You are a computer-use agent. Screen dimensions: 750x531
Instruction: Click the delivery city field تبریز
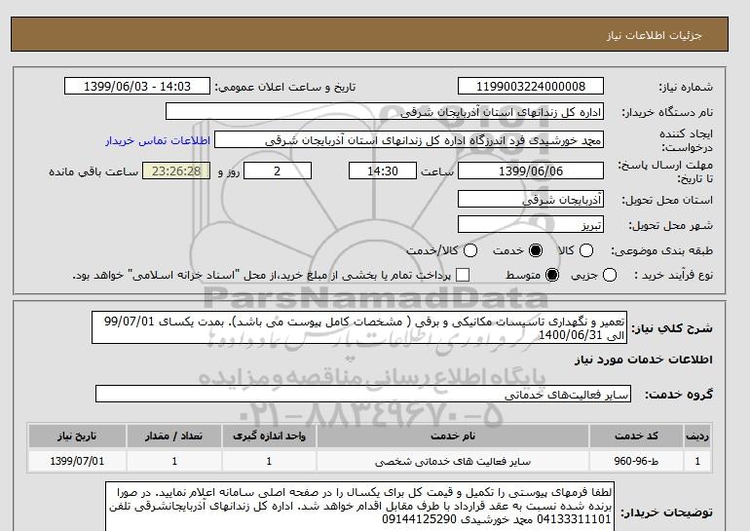(531, 225)
